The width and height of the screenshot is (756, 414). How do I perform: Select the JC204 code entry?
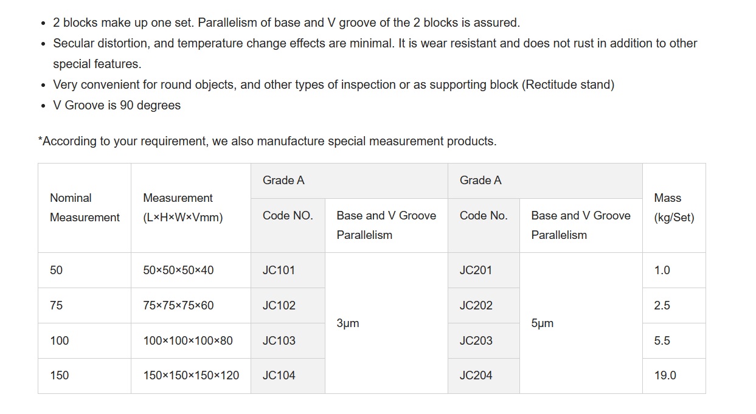point(484,376)
